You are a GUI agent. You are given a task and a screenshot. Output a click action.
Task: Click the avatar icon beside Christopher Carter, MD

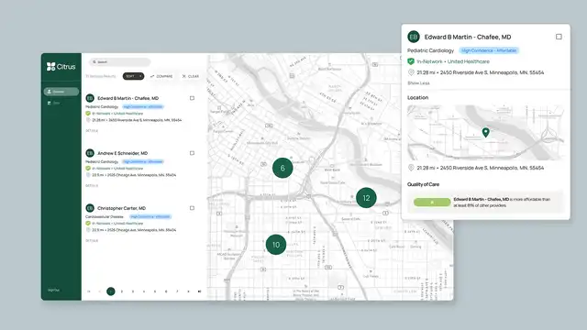point(90,208)
